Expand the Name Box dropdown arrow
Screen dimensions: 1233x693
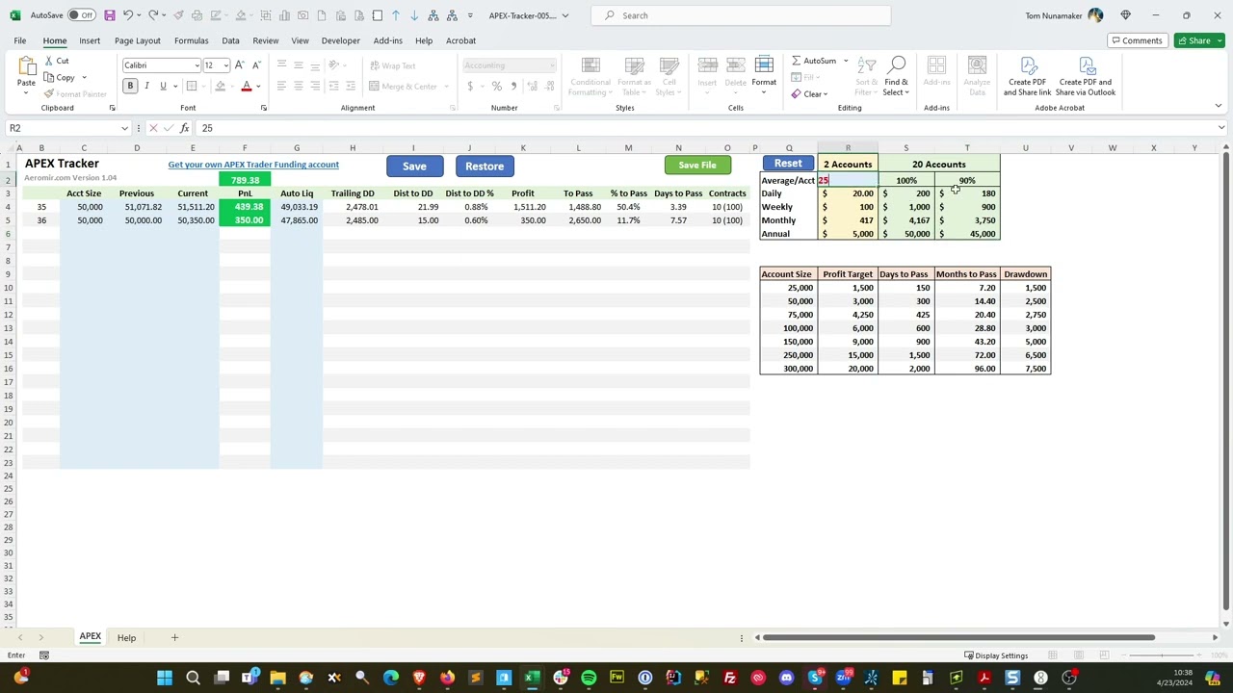(x=124, y=128)
